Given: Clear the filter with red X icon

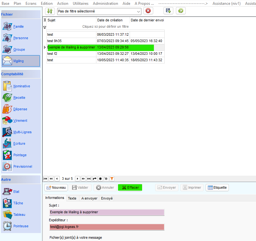Looking at the screenshot, I should tap(148, 11).
